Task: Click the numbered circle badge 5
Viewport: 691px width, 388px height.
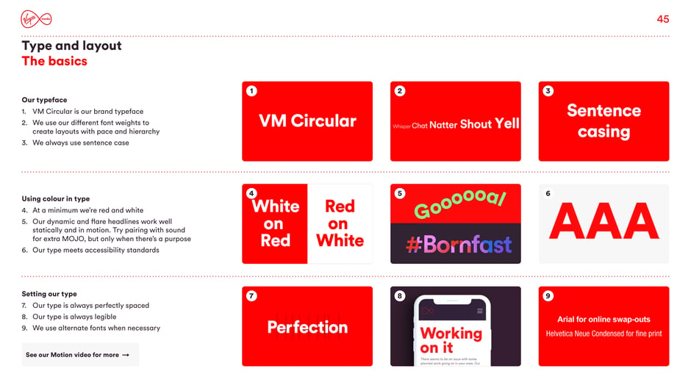Action: [400, 193]
